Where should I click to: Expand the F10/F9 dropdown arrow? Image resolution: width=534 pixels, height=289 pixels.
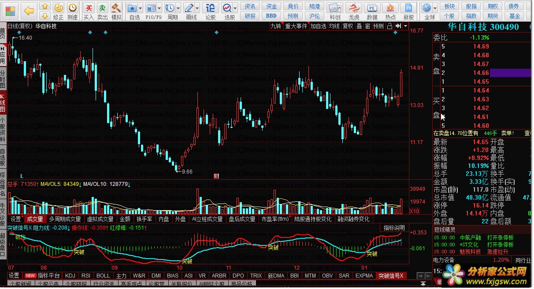click(x=159, y=8)
